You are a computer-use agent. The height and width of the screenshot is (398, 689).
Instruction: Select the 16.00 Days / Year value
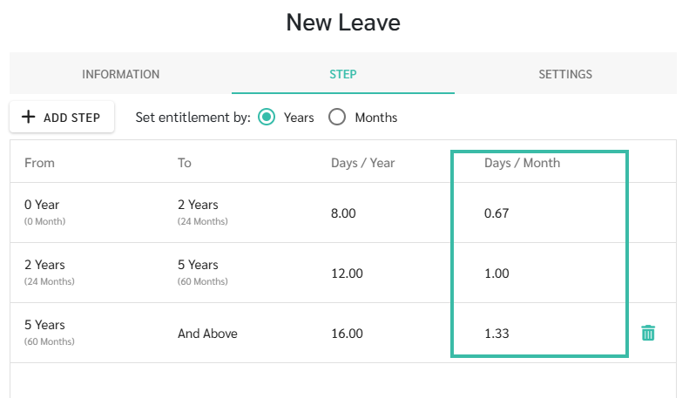(x=347, y=334)
